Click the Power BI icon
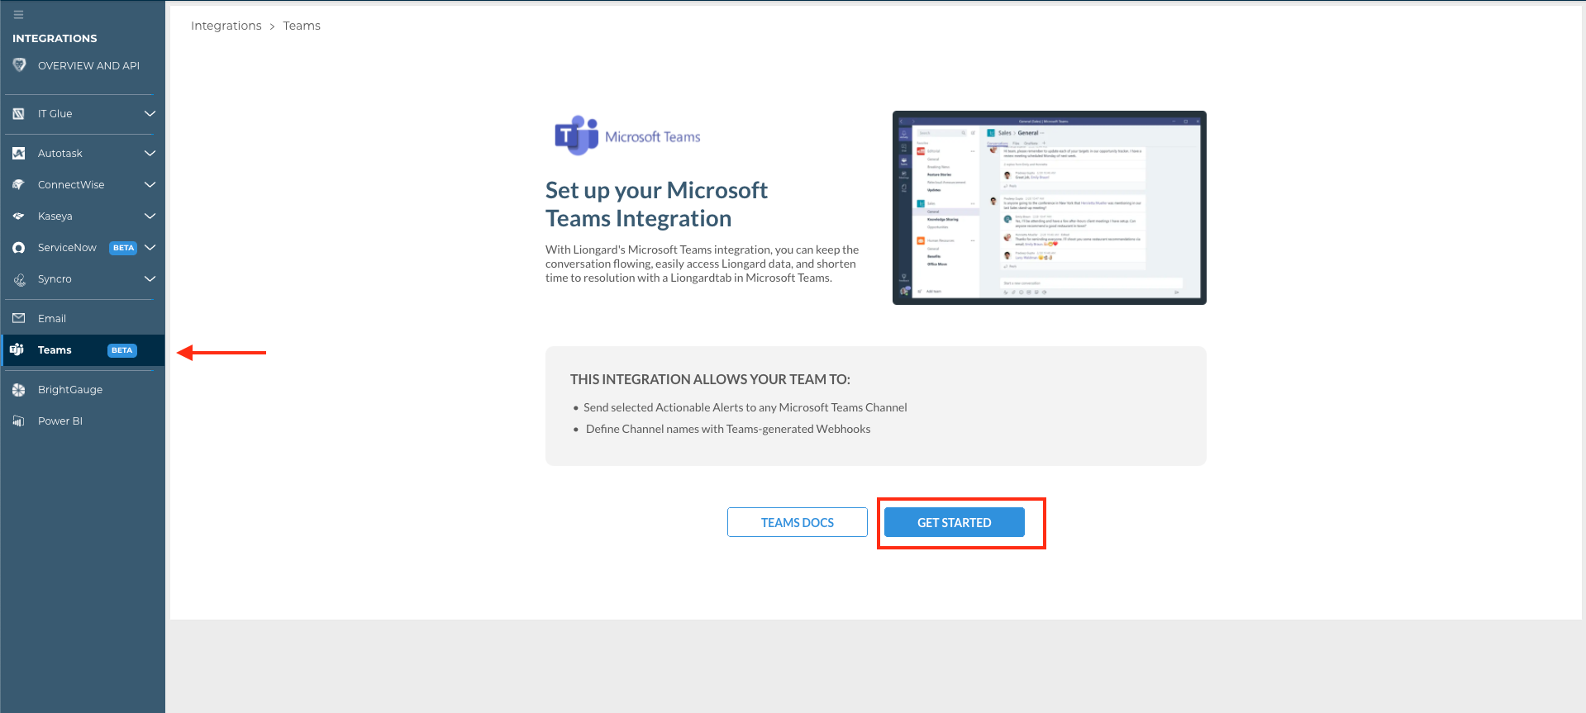The image size is (1586, 713). point(19,421)
